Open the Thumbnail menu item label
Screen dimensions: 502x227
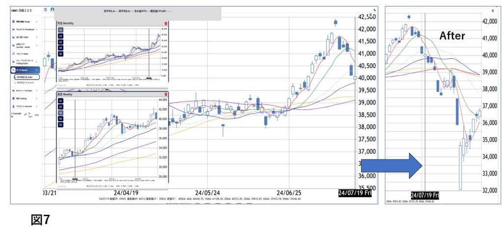(25, 29)
